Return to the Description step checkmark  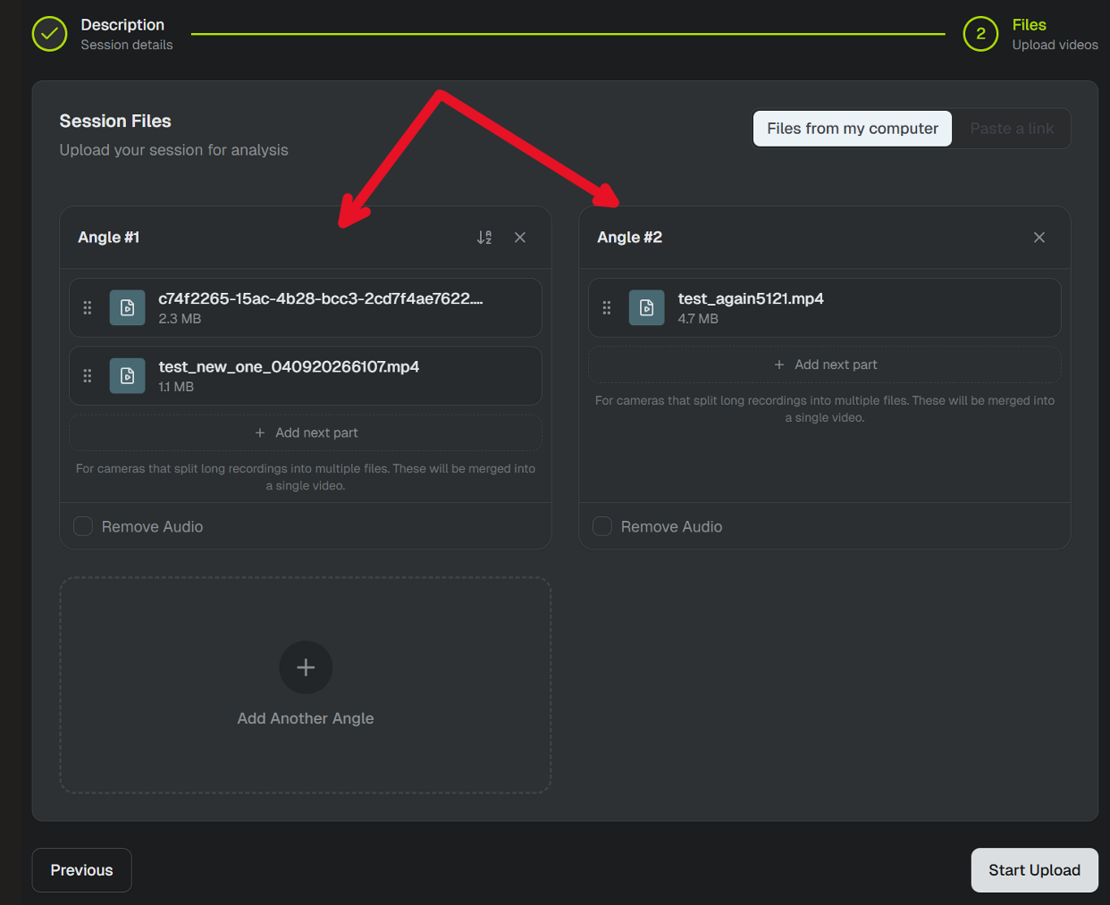click(x=50, y=34)
